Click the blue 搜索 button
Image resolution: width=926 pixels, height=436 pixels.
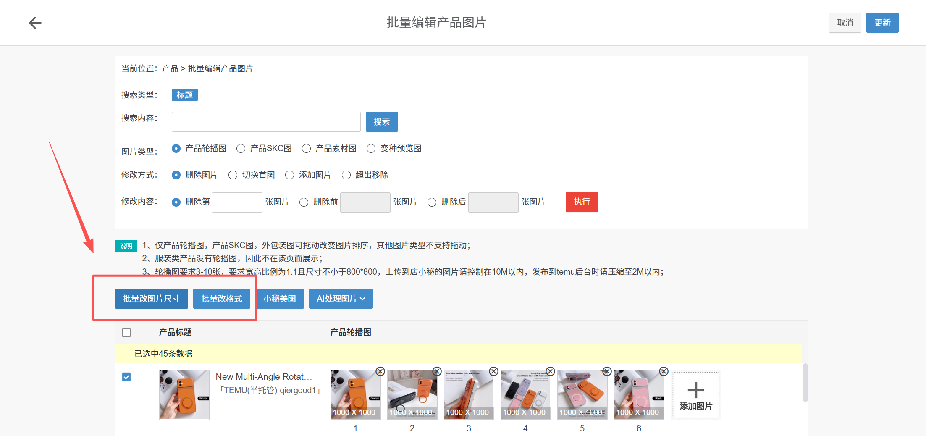click(382, 122)
